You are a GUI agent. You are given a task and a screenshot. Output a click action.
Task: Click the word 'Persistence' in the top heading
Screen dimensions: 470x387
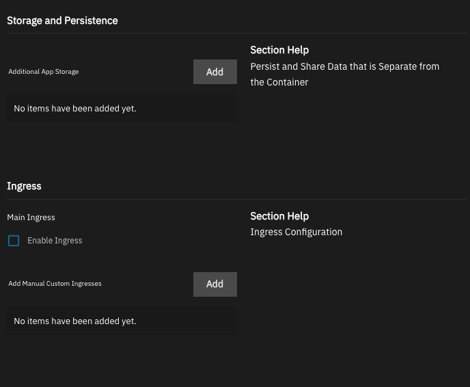(91, 21)
